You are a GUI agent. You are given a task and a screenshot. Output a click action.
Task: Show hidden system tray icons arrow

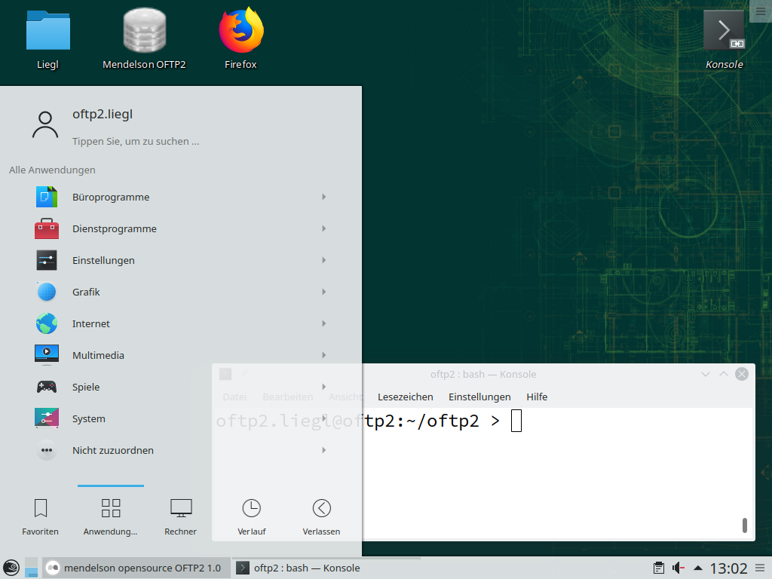coord(698,568)
